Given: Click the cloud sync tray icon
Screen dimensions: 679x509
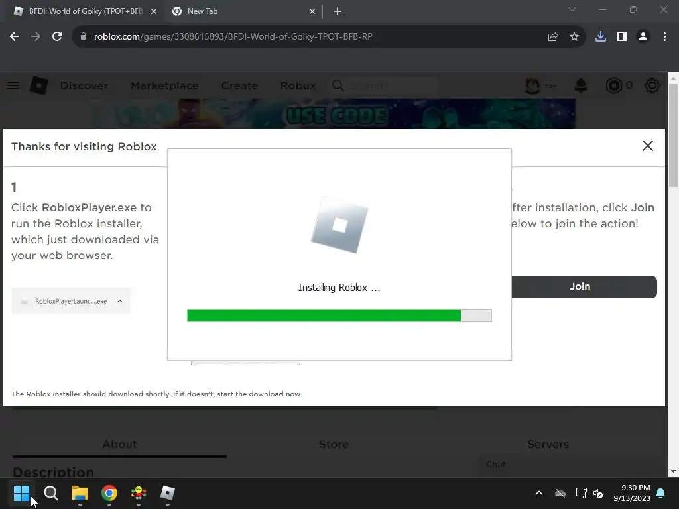Looking at the screenshot, I should point(560,493).
